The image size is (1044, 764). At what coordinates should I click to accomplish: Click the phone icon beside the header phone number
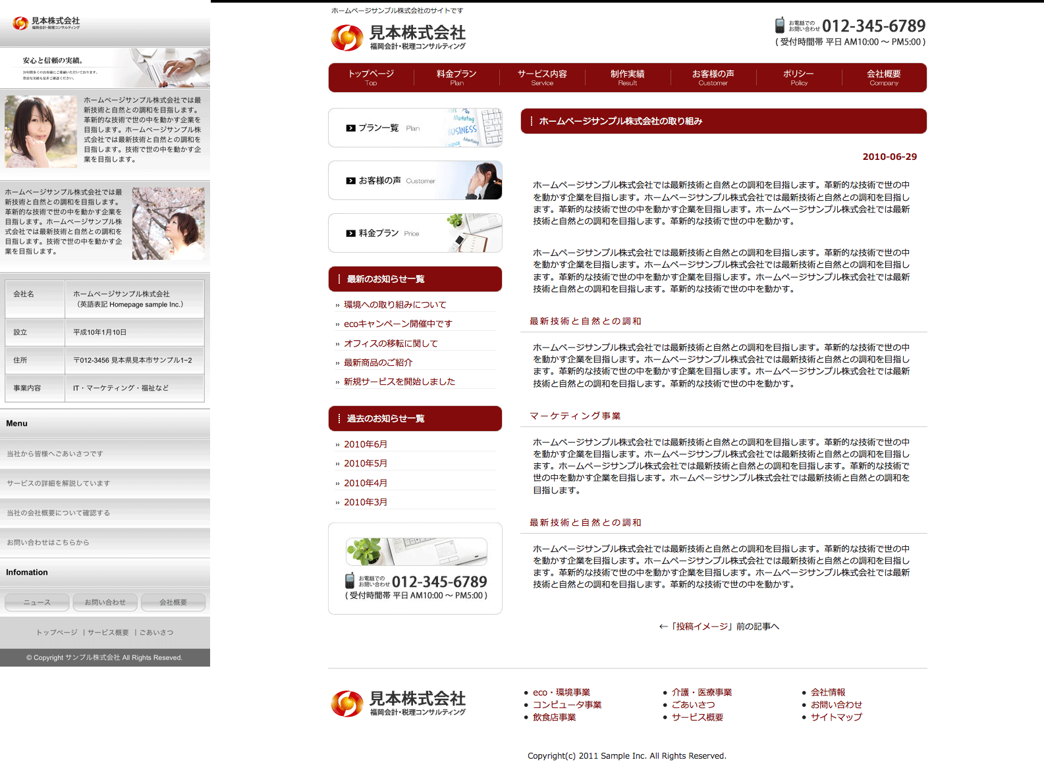pos(780,26)
